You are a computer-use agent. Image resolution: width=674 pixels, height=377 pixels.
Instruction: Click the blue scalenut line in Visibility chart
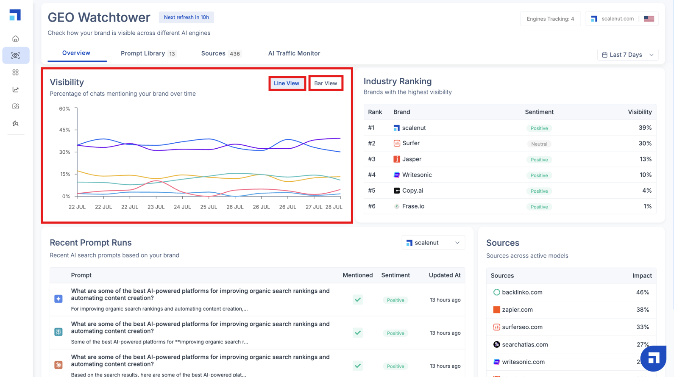tap(208, 139)
